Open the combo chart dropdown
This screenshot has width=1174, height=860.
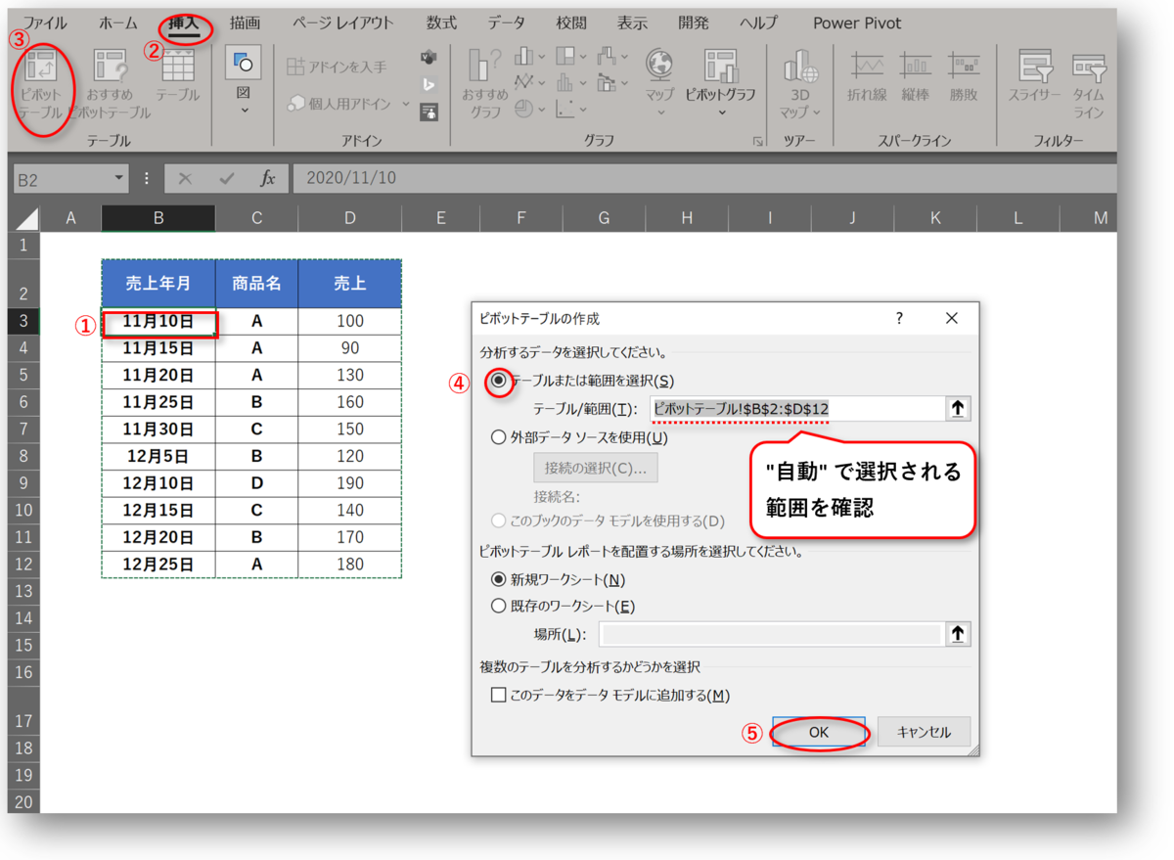625,83
